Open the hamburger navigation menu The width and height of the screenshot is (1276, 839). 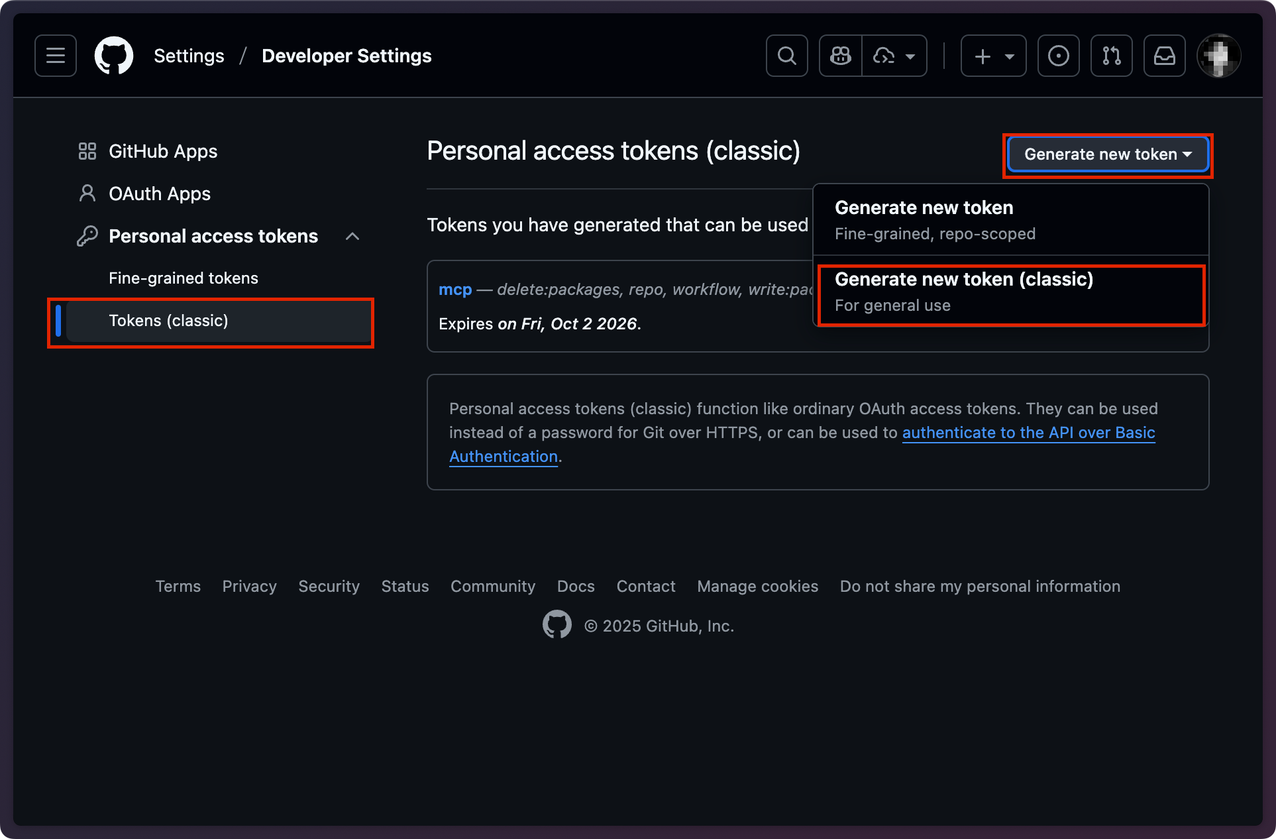[56, 56]
